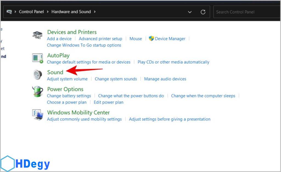This screenshot has height=172, width=281.
Task: Select Hardware and Sound breadcrumb item
Action: pyautogui.click(x=71, y=12)
